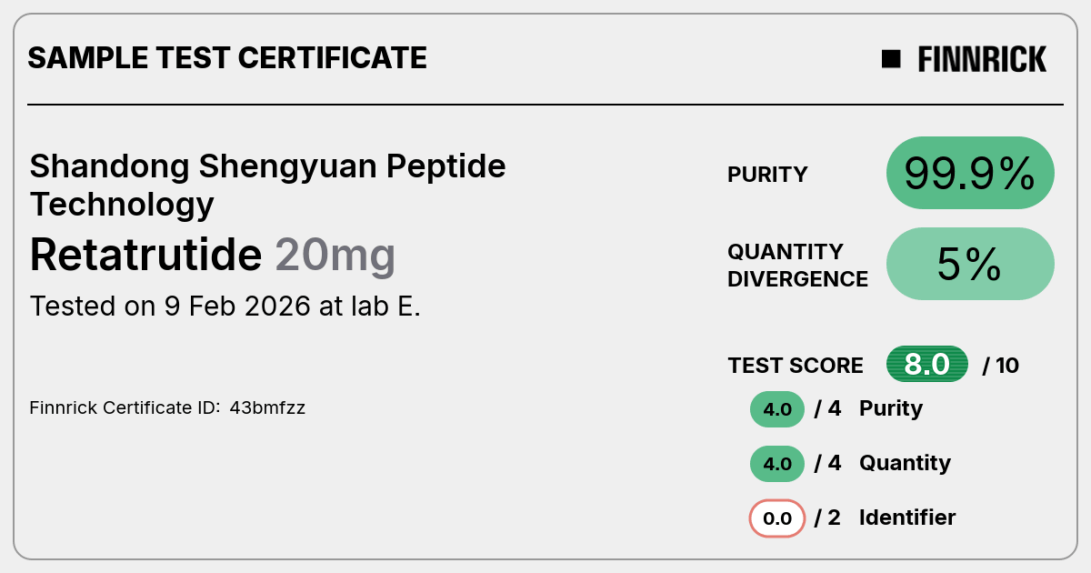Image resolution: width=1091 pixels, height=573 pixels.
Task: Click the Finnrick Certificate ID label
Action: 125,407
